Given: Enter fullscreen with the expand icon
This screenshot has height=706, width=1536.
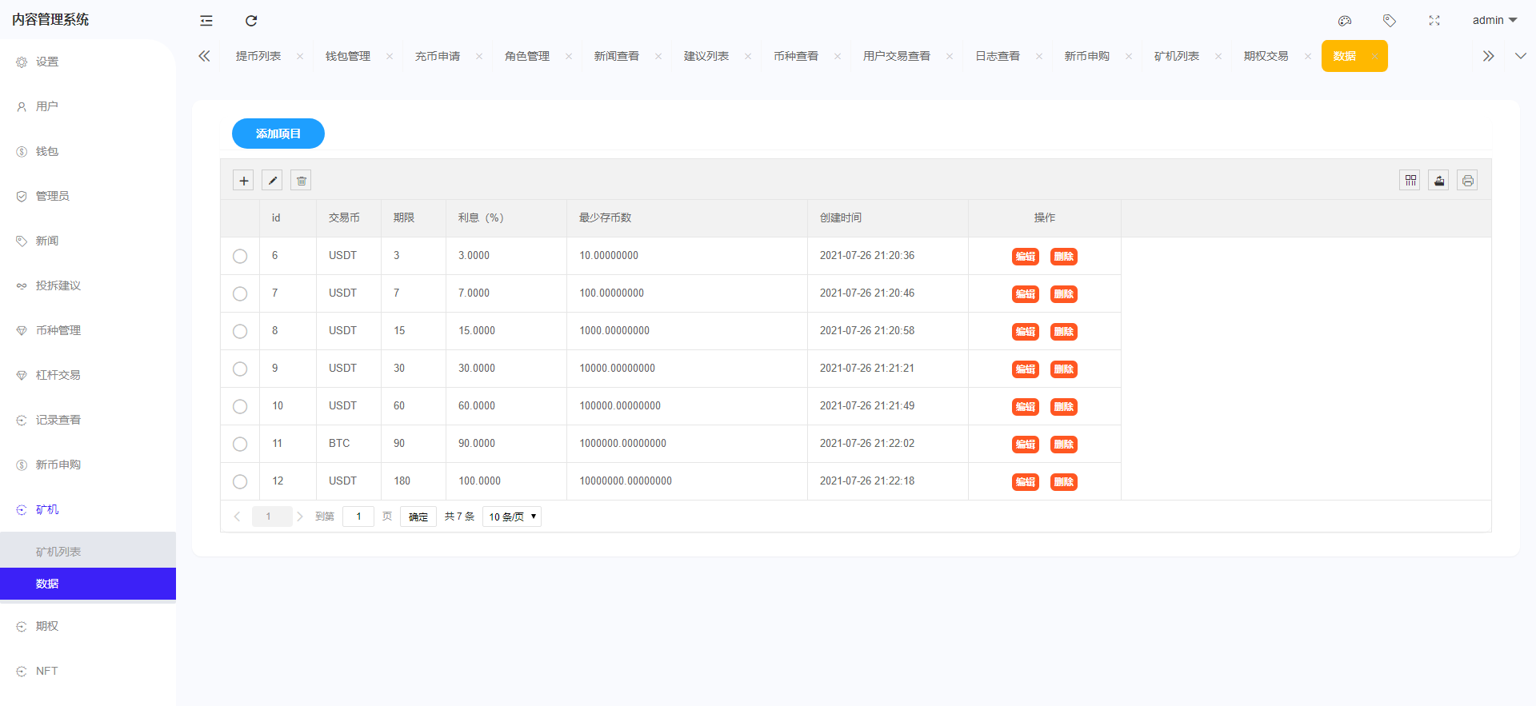Looking at the screenshot, I should tap(1434, 21).
